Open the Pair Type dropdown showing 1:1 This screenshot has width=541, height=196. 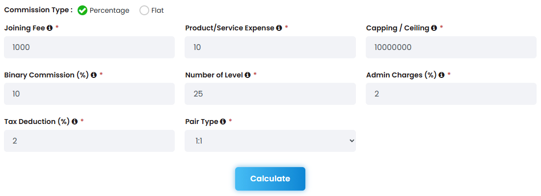click(x=270, y=141)
